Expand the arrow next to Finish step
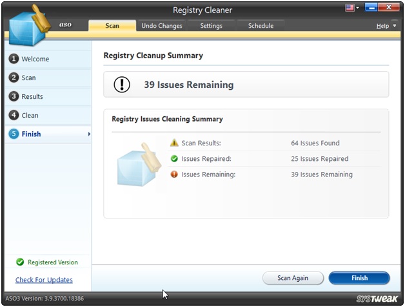 89,134
